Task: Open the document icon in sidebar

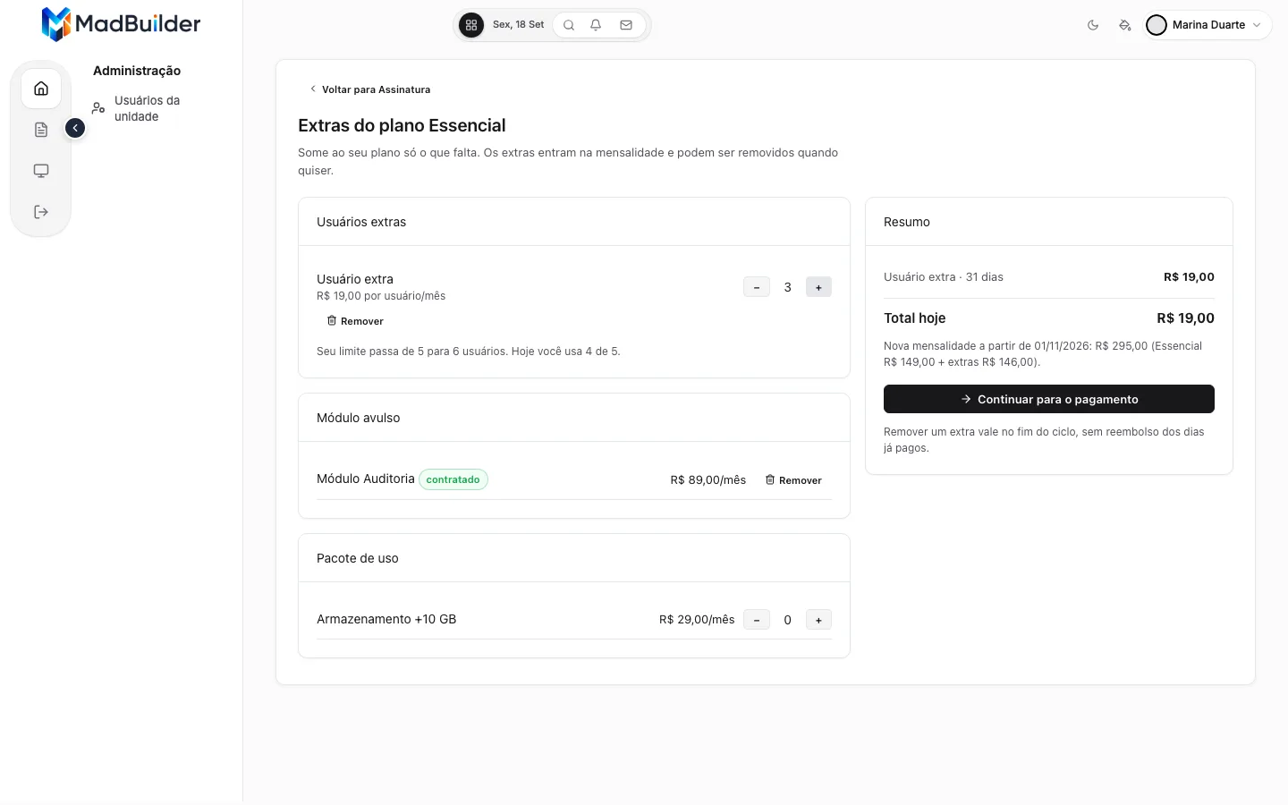Action: coord(41,130)
